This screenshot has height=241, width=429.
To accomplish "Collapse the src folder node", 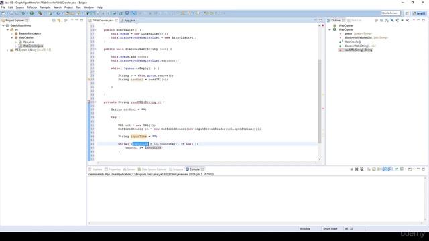I will (7, 29).
